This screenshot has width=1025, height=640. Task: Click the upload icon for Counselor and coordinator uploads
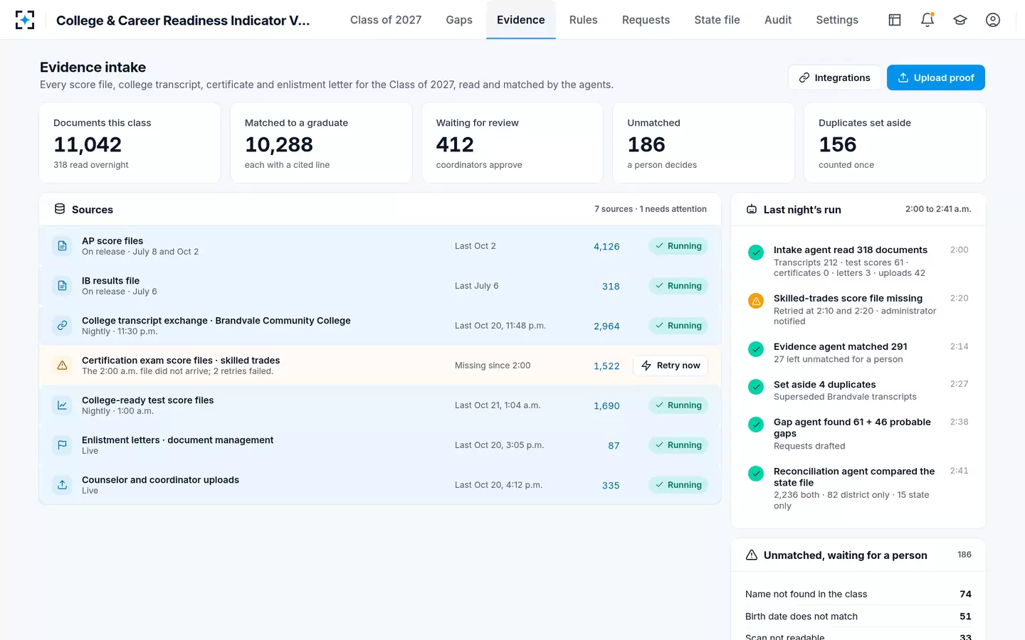point(63,485)
